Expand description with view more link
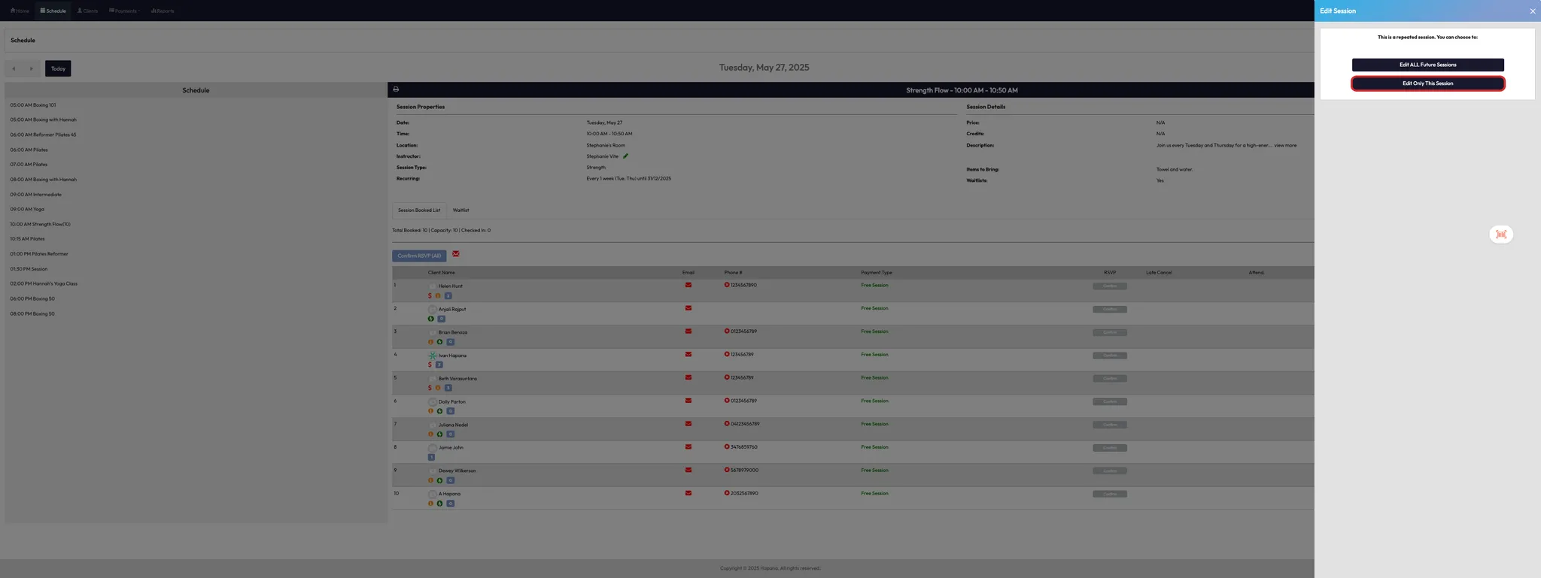The width and height of the screenshot is (1541, 578). point(1285,145)
